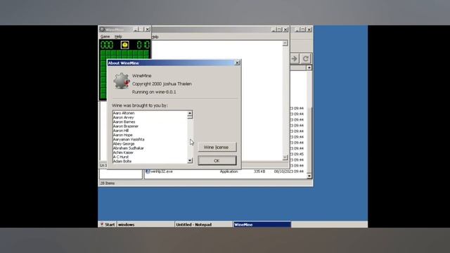Select Achim Kaiser in the list
Viewport: 450px width, 253px height.
point(123,153)
